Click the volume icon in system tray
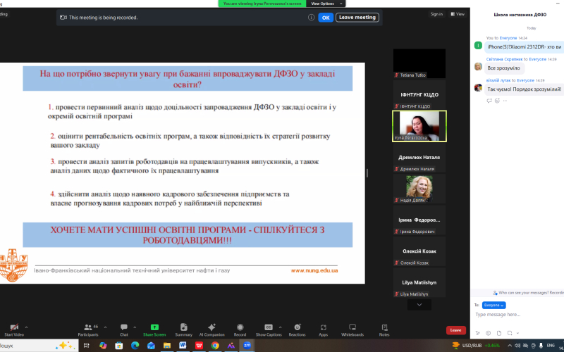This screenshot has height=352, width=564. 517,346
